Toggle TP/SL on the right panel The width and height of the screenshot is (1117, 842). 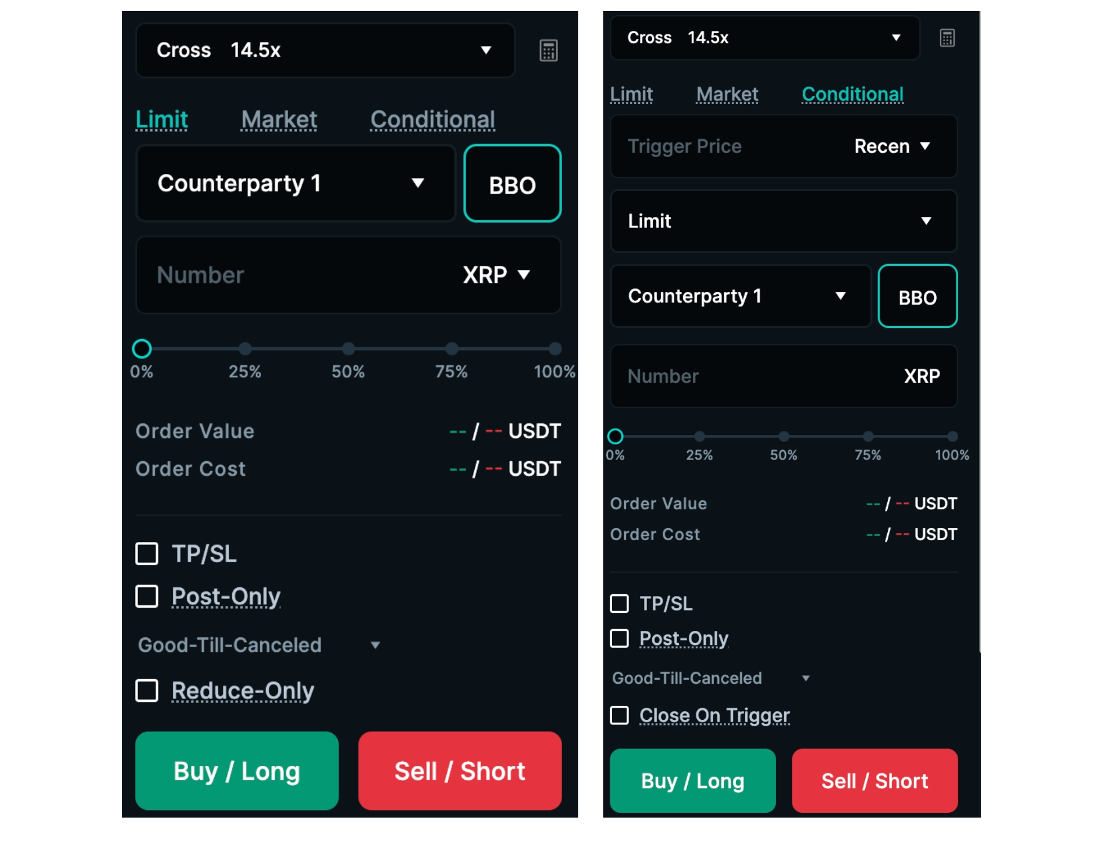tap(618, 604)
